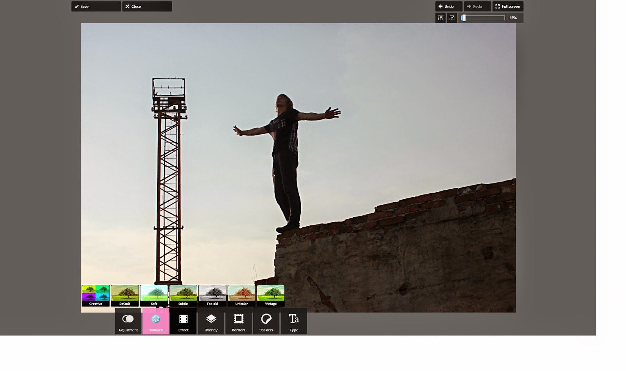Apply the Creative filter thumbnail

pyautogui.click(x=95, y=296)
